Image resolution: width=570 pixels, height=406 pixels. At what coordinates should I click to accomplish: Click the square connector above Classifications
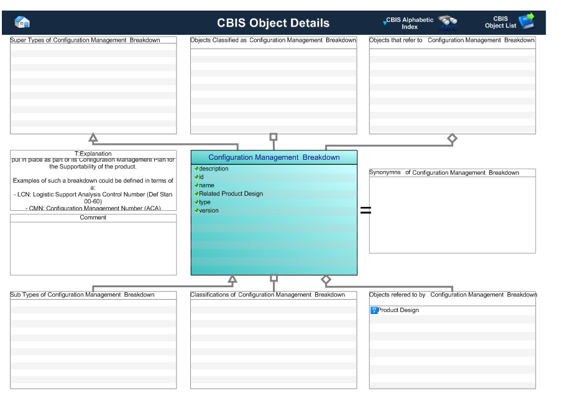tap(274, 278)
